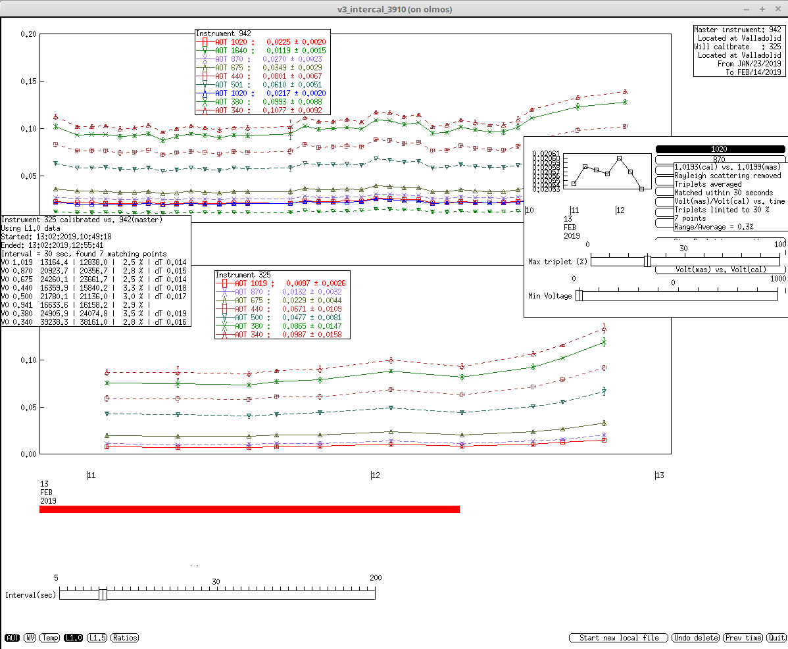The height and width of the screenshot is (649, 788).
Task: Click the AOT 675 legend marker for Instrument 942
Action: [205, 68]
